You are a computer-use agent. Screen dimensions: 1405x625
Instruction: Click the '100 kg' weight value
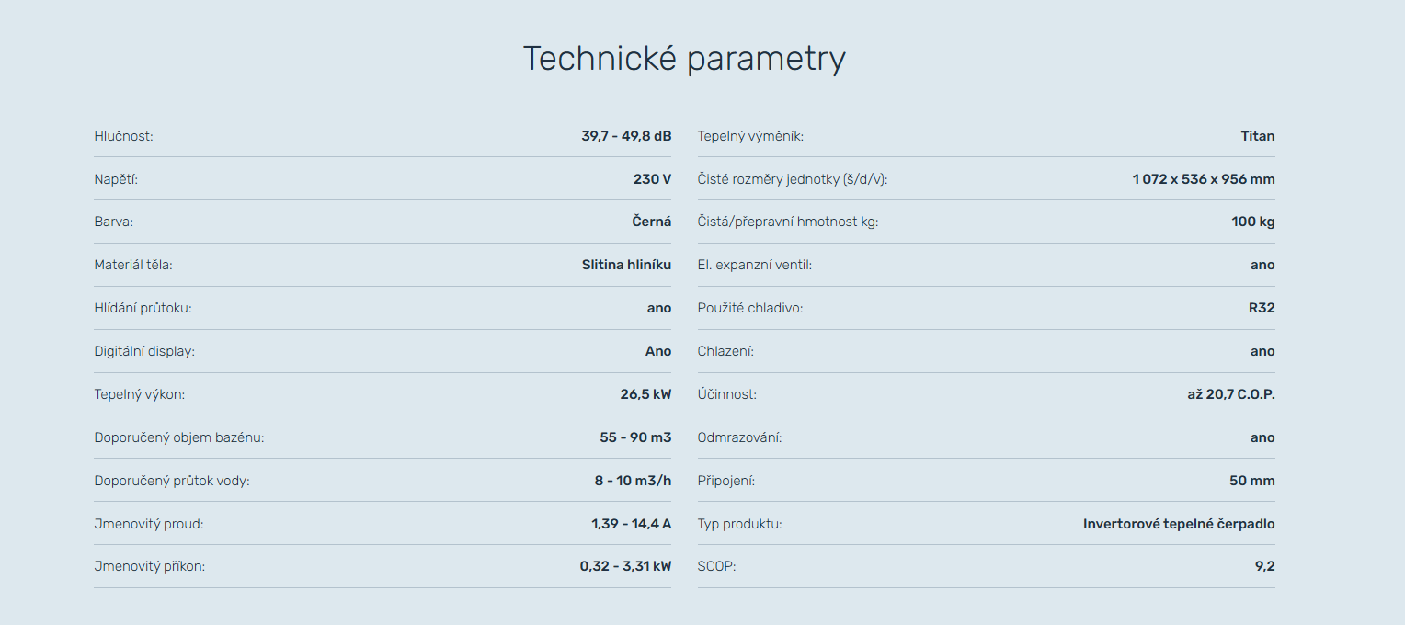point(1252,222)
